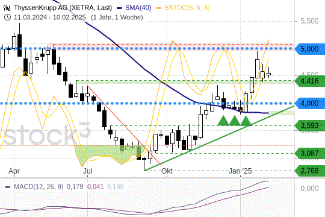Click the MACD signal value 0,041
Screen dimensions: 325x217
[95, 186]
